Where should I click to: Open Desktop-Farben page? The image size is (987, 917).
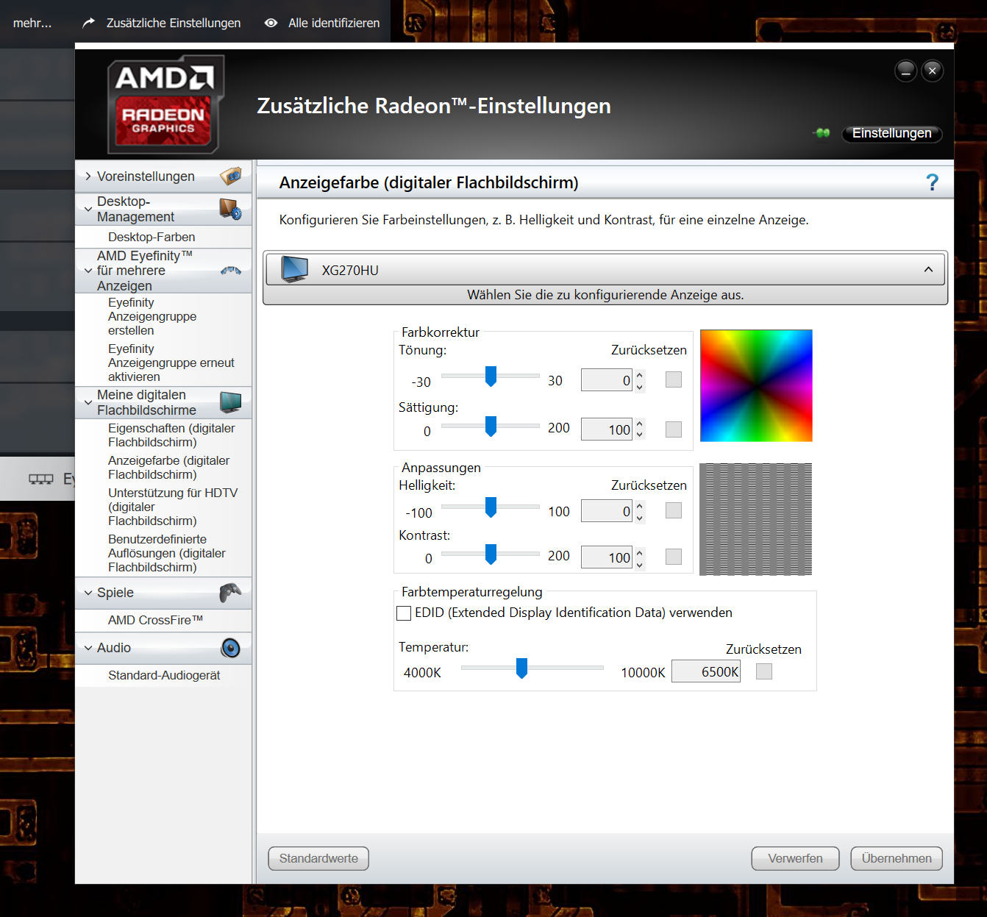pyautogui.click(x=152, y=237)
